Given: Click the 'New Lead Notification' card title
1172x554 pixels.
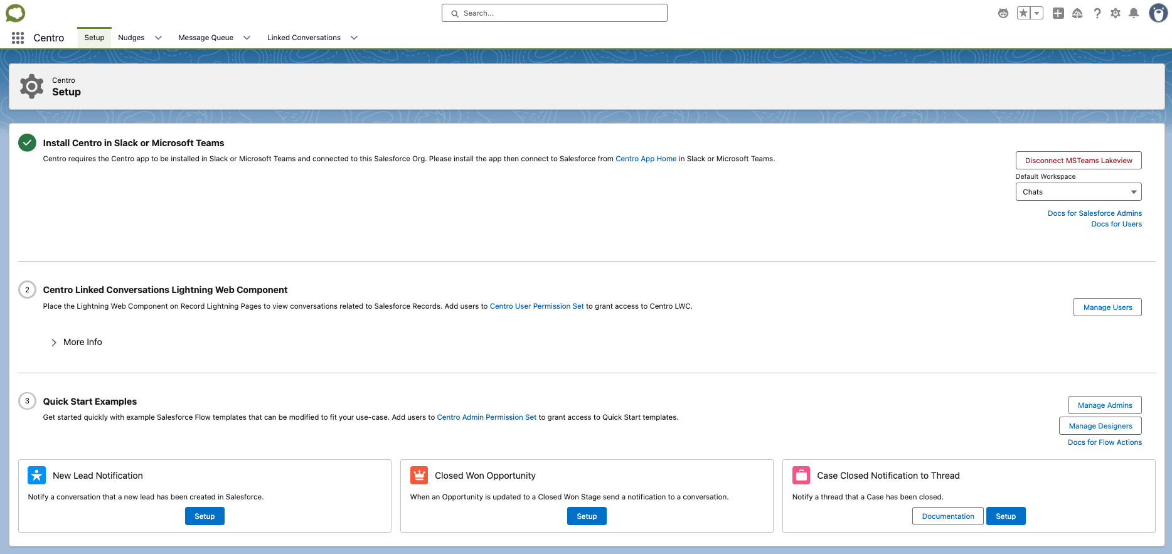Looking at the screenshot, I should [98, 476].
